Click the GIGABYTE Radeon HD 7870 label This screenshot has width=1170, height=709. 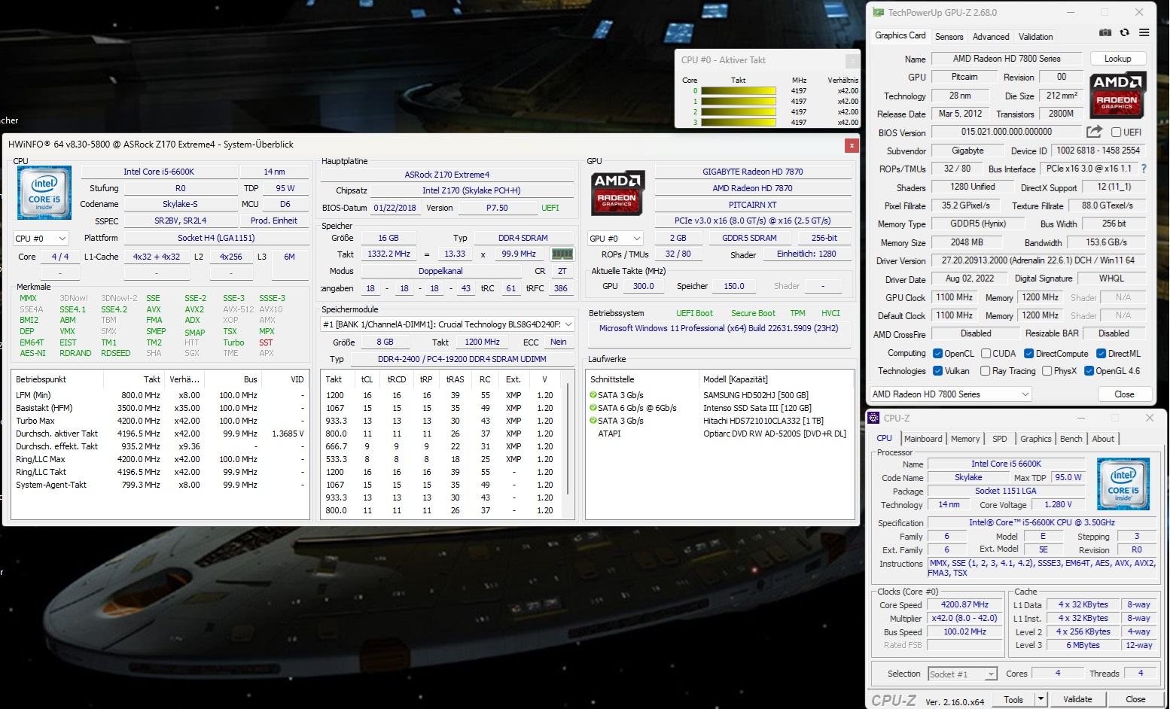pos(753,172)
